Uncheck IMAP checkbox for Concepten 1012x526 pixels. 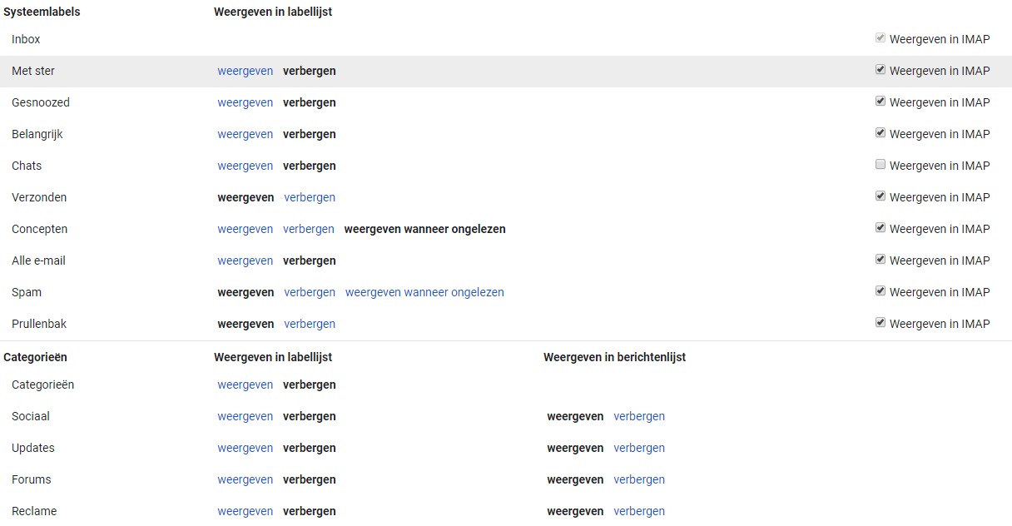tap(881, 228)
